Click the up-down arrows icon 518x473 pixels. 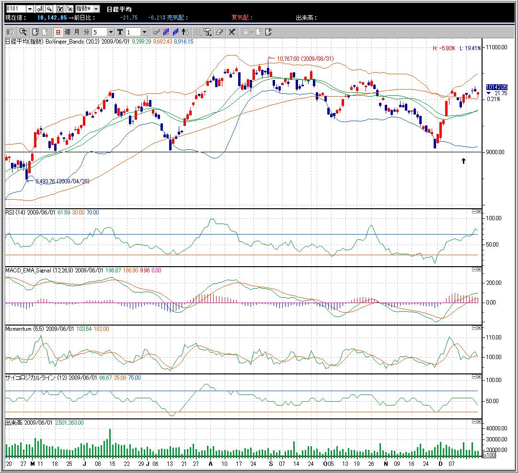[x=185, y=32]
